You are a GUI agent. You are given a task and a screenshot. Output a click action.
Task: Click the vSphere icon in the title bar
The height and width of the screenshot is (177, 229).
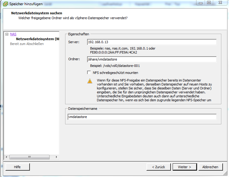click(x=5, y=4)
